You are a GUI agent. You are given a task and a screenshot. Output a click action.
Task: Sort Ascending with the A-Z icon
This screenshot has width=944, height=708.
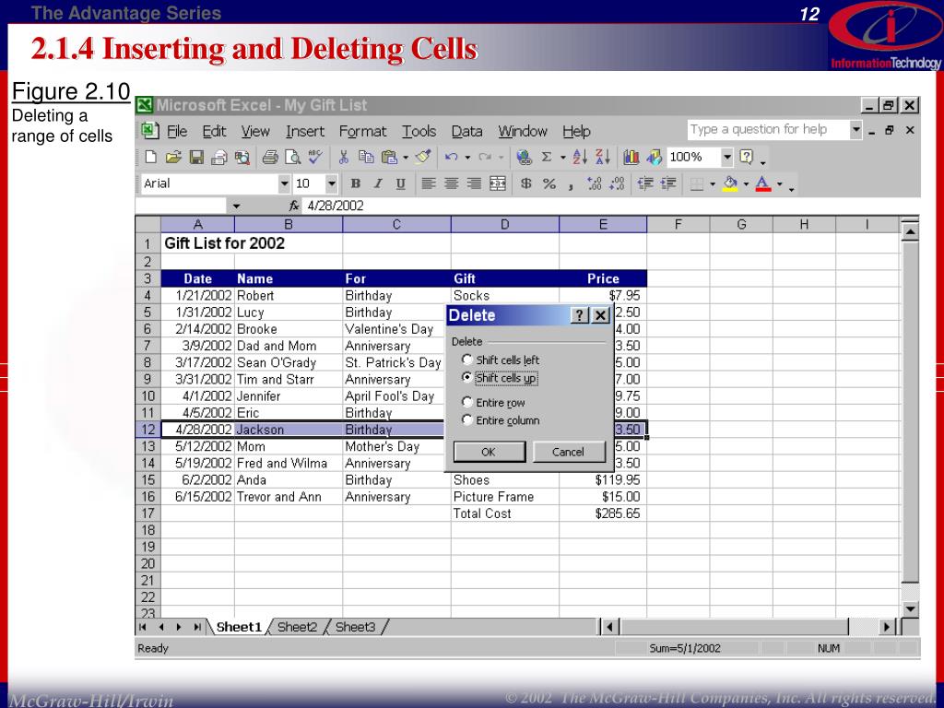580,157
